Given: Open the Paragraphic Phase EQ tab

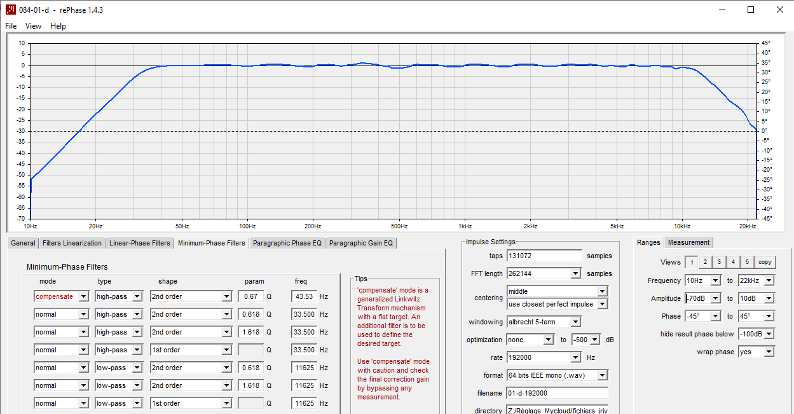Looking at the screenshot, I should point(287,243).
